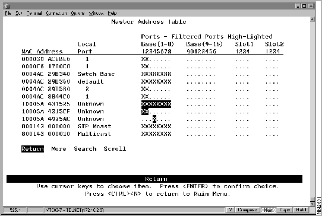Close the terminal window

tap(311, 6)
